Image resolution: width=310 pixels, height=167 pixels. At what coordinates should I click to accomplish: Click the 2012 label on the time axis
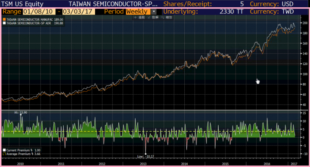click(102, 164)
